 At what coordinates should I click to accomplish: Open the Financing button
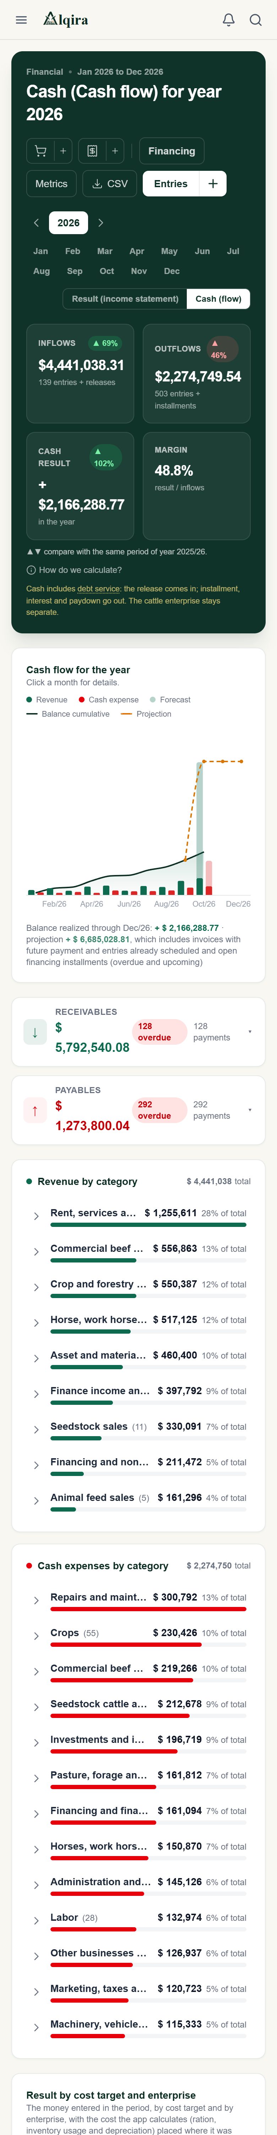click(x=171, y=151)
